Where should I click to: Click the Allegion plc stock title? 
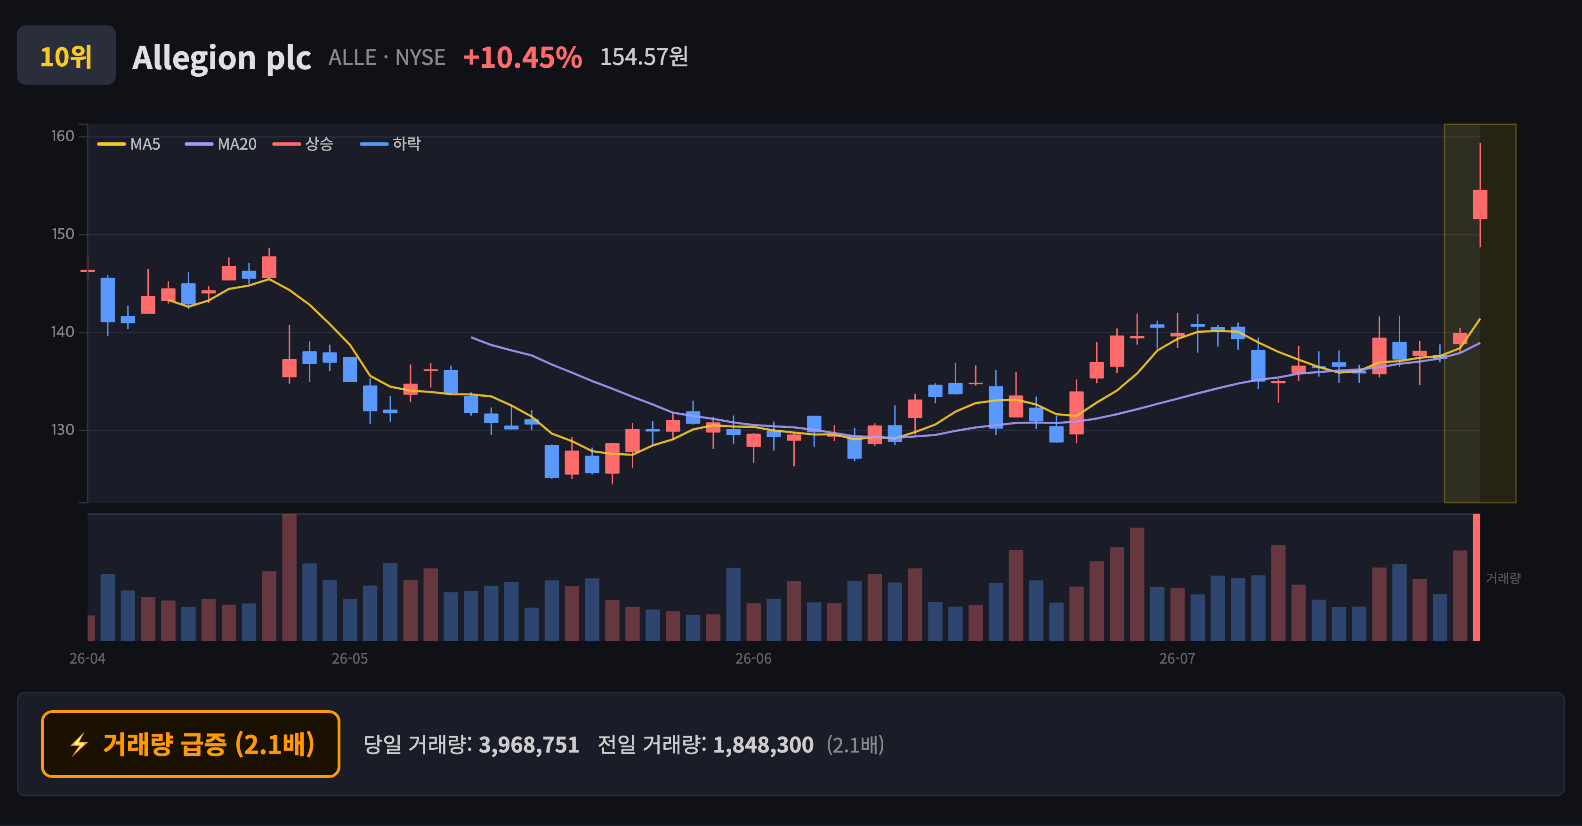click(x=222, y=58)
